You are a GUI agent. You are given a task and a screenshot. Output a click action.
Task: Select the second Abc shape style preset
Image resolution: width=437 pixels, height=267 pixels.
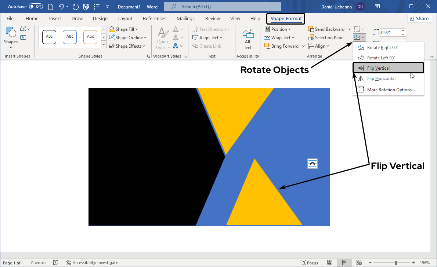point(70,37)
